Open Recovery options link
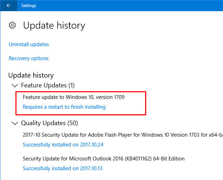This screenshot has width=223, height=180. pyautogui.click(x=29, y=58)
